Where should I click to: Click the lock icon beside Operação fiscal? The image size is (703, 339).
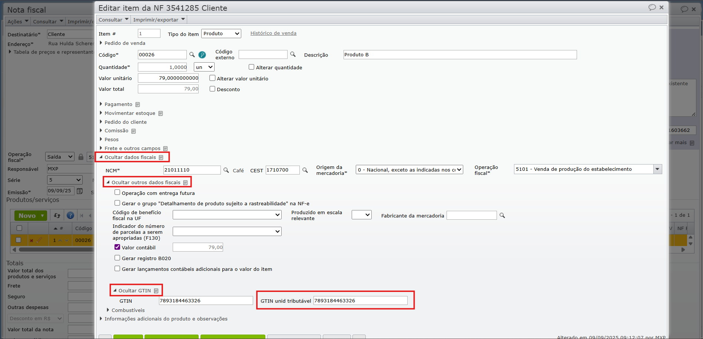(81, 157)
